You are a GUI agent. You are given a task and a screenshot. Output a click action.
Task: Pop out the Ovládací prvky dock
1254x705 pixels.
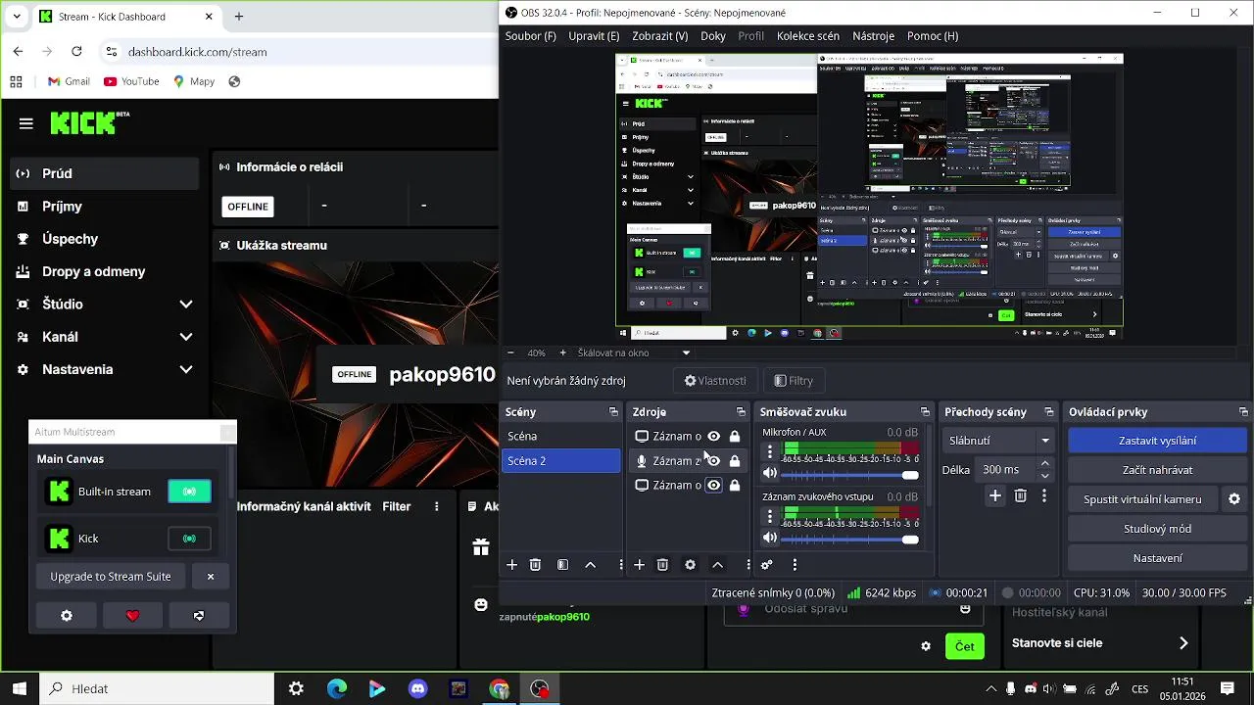[1243, 412]
